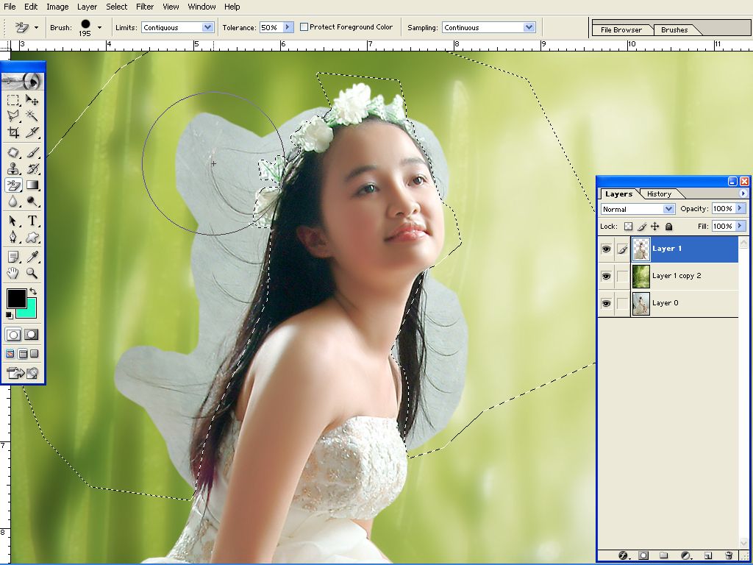Viewport: 753px width, 565px height.
Task: Pick the Eyedropper tool
Action: (x=33, y=257)
